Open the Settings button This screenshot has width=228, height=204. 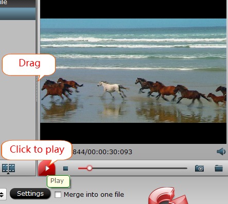coord(30,194)
